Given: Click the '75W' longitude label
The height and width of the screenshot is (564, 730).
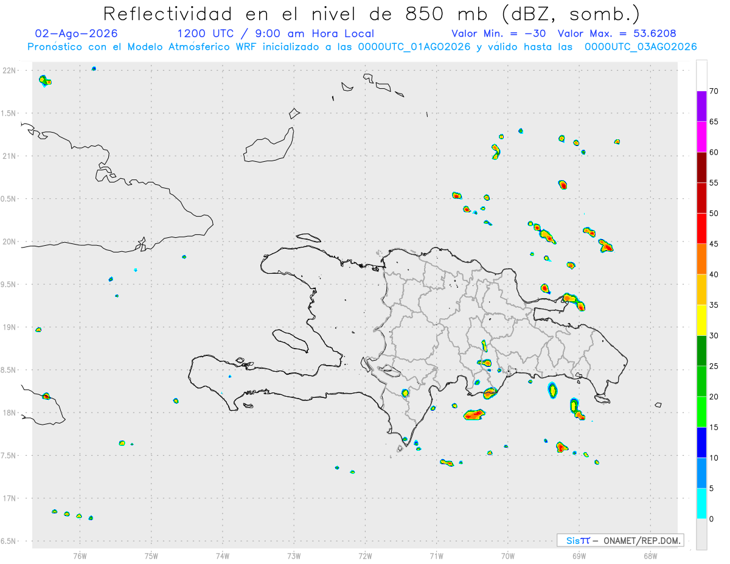Looking at the screenshot, I should [x=151, y=555].
